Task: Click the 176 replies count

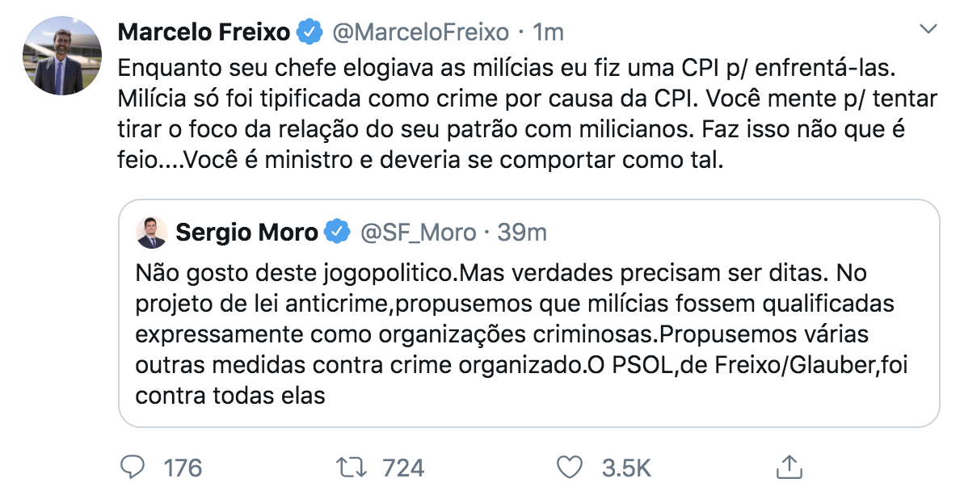Action: point(183,468)
